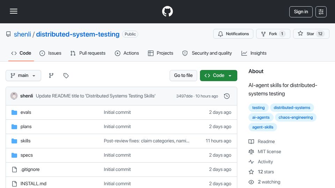Viewport: 335px width, 188px height.
Task: Open commit history clock icon
Action: [227, 96]
